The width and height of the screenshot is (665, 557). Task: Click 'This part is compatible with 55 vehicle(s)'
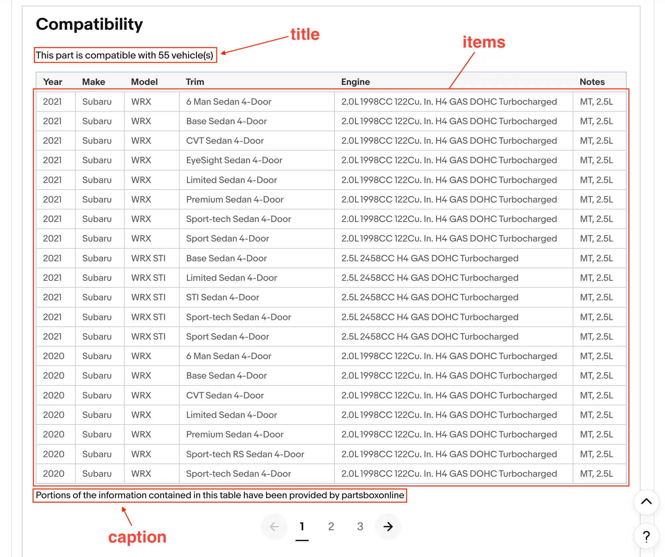[x=124, y=55]
